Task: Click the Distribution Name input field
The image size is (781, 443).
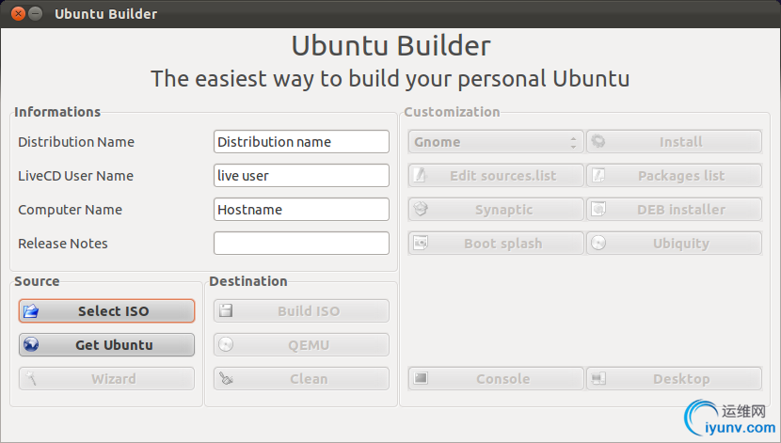Action: (x=301, y=142)
